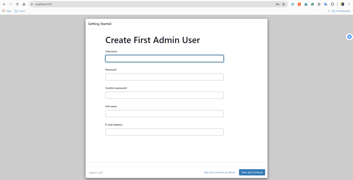The width and height of the screenshot is (353, 180).
Task: Click into the Password field
Action: (164, 77)
